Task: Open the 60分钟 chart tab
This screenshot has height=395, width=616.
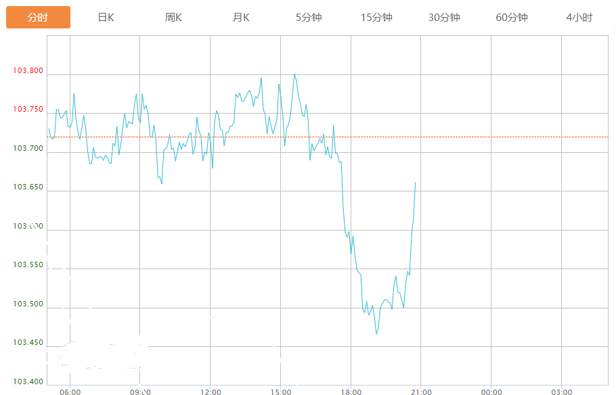Action: click(512, 18)
